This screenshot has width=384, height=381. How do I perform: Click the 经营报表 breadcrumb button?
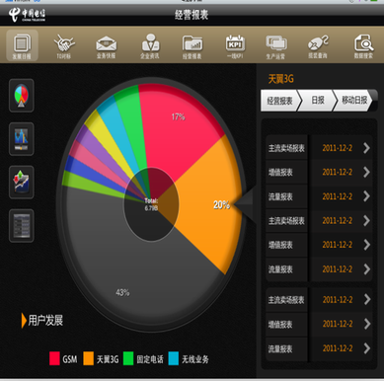pyautogui.click(x=280, y=101)
